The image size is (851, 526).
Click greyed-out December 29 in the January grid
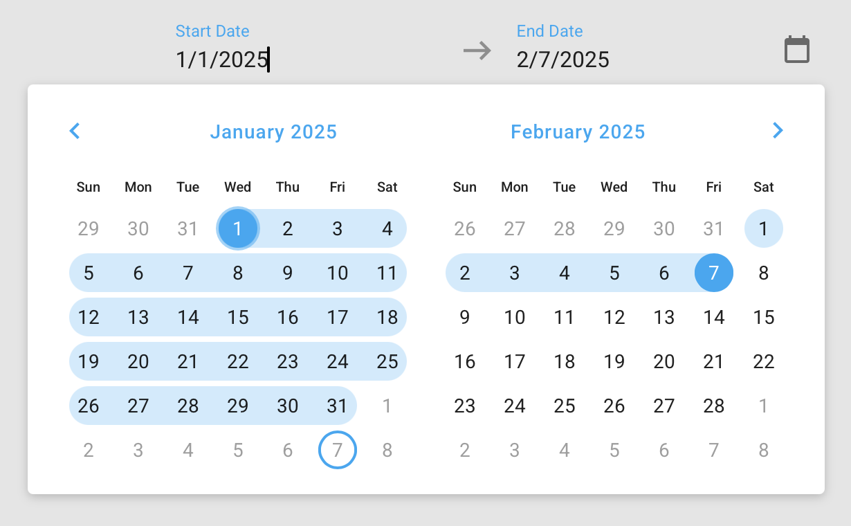click(x=89, y=228)
